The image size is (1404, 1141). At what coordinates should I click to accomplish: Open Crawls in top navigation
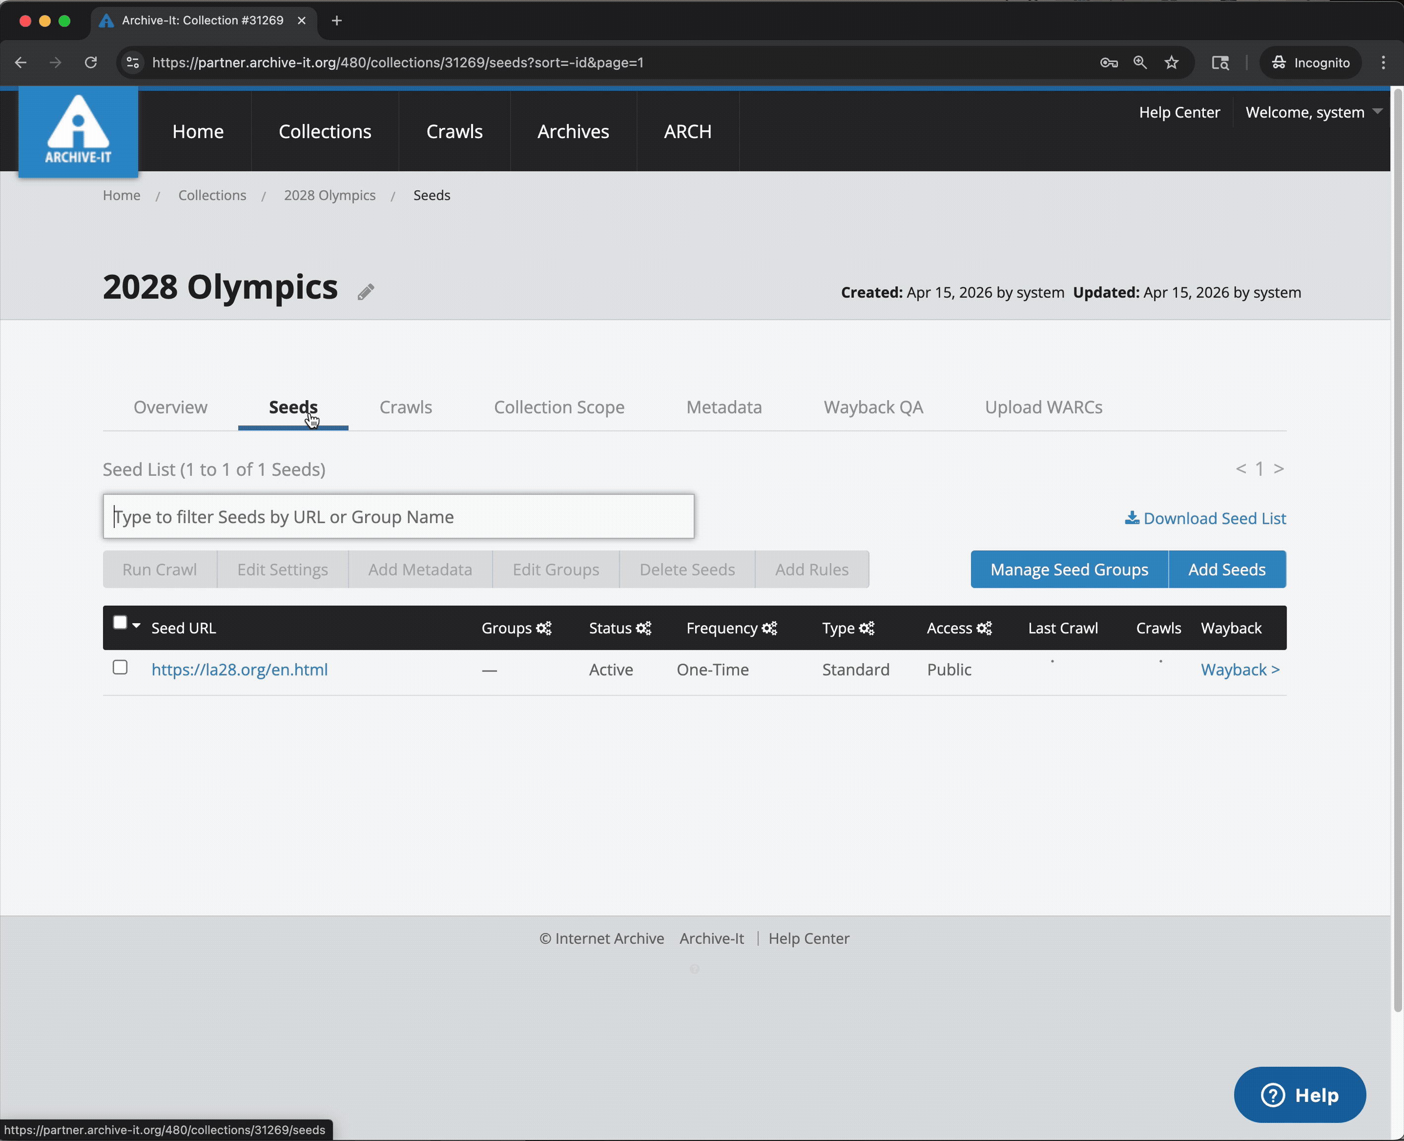[454, 131]
